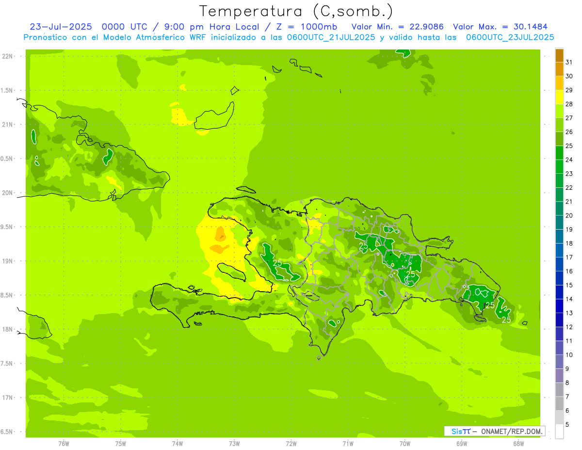Click the legend color cell between 24 and 25
The height and width of the screenshot is (450, 582).
pyautogui.click(x=559, y=153)
